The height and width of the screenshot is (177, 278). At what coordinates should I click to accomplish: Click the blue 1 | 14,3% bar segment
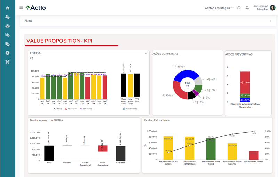(245, 100)
